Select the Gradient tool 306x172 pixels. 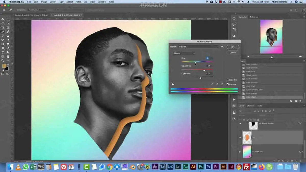pyautogui.click(x=3, y=44)
